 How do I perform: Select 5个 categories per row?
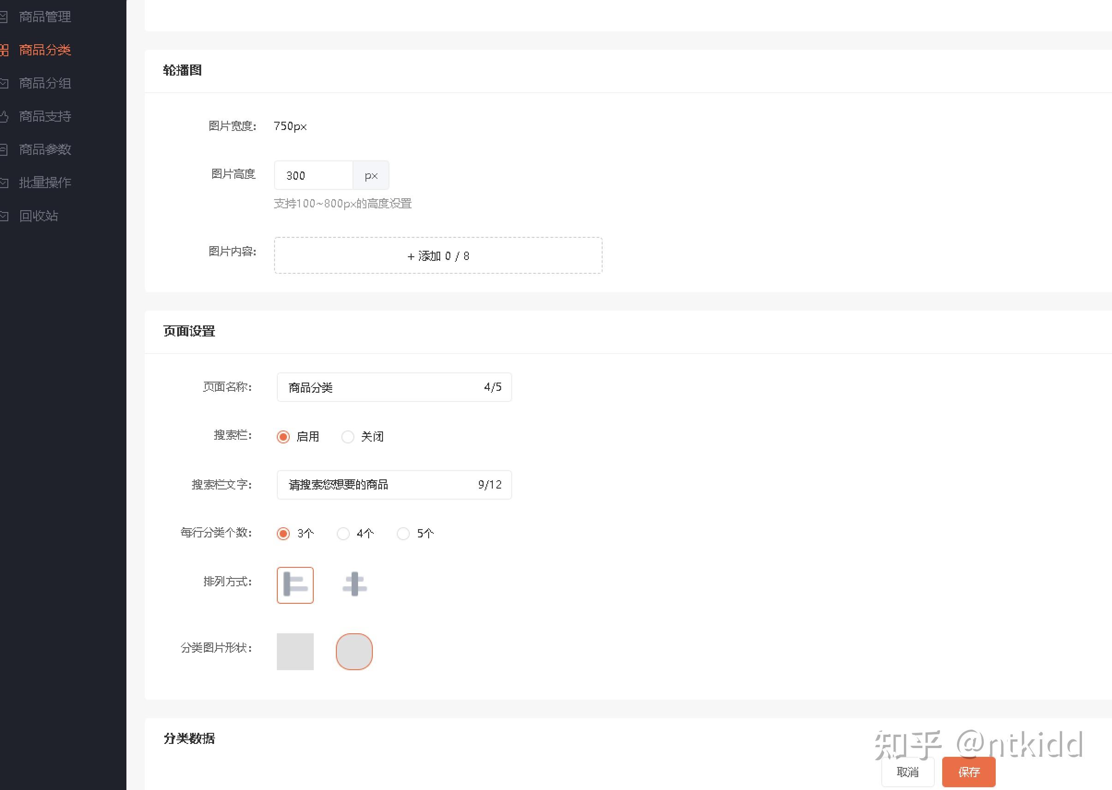403,534
